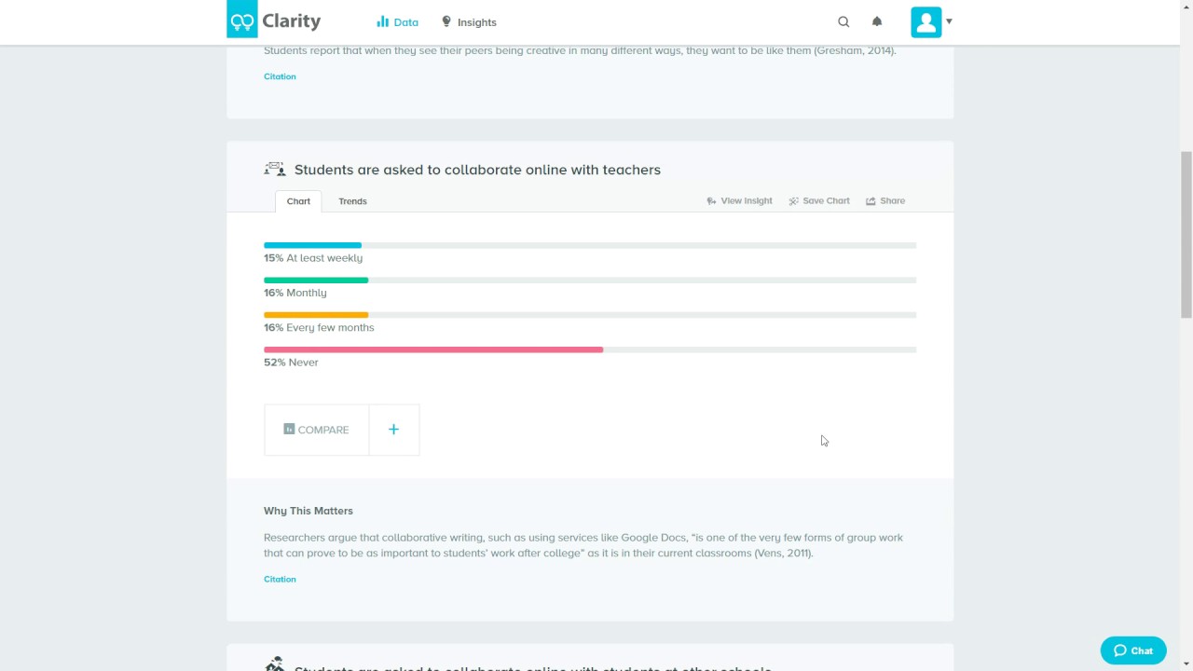Viewport: 1193px width, 671px height.
Task: Select the Chart tab
Action: pos(298,201)
